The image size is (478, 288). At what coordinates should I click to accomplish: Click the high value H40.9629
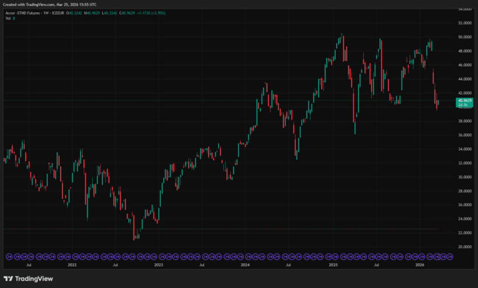92,13
